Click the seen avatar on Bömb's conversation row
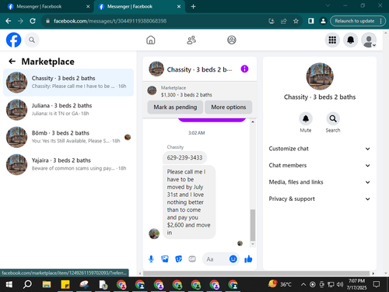This screenshot has height=292, width=389. tap(128, 137)
